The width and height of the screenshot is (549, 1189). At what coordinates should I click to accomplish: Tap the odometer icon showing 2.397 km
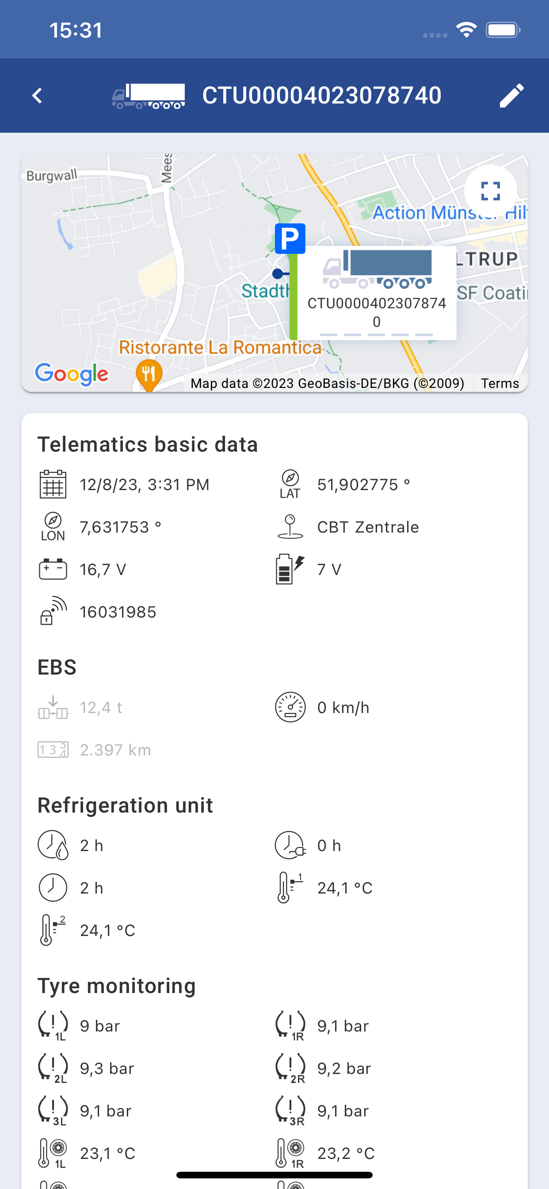tap(53, 750)
